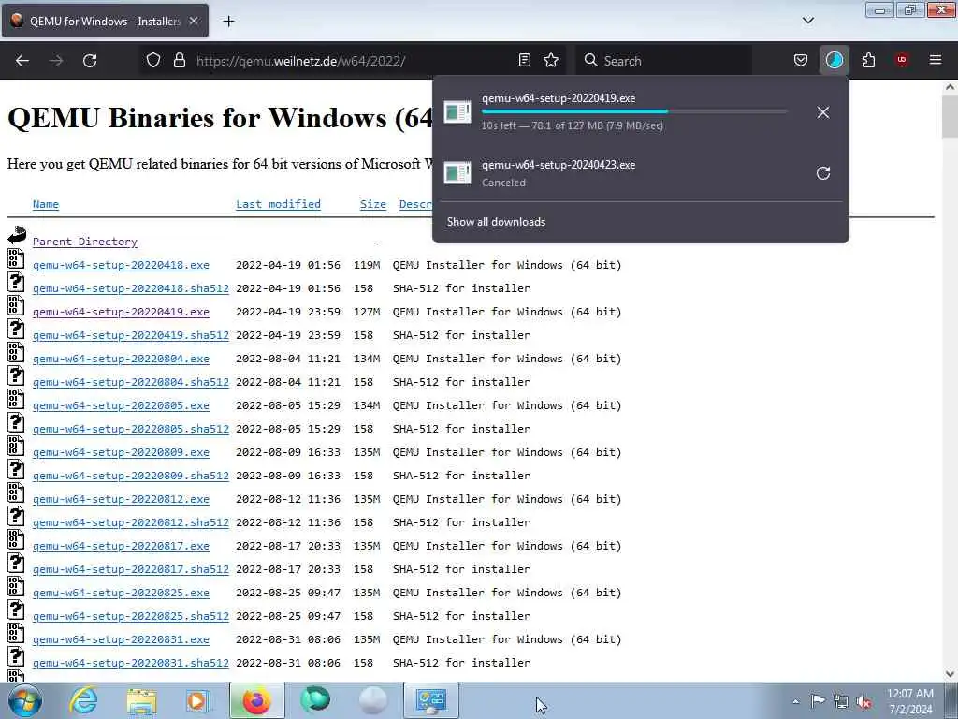The image size is (958, 719).
Task: Open Save to Pocket icon
Action: [x=801, y=60]
